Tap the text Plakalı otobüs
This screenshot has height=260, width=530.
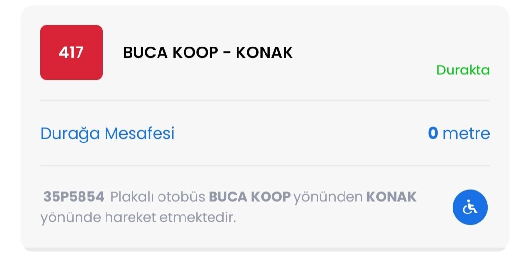point(158,197)
